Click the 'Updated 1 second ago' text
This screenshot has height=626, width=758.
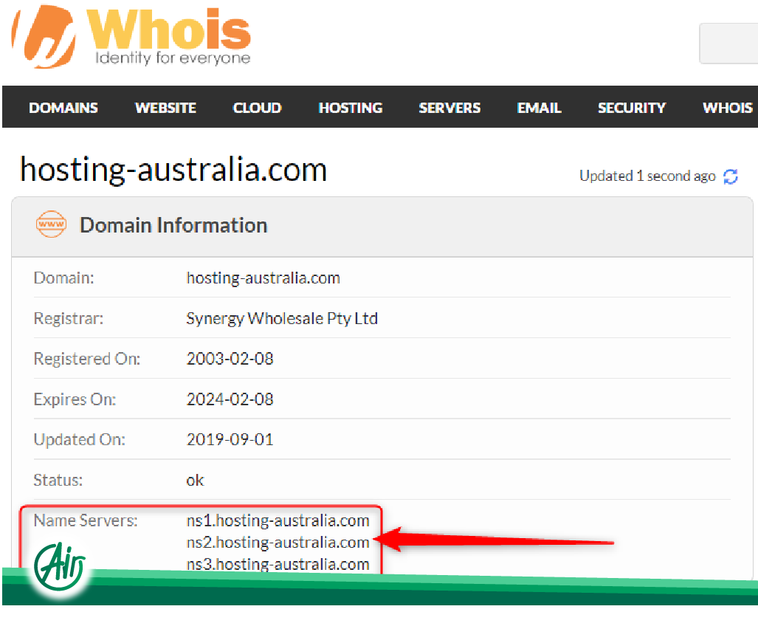[647, 176]
